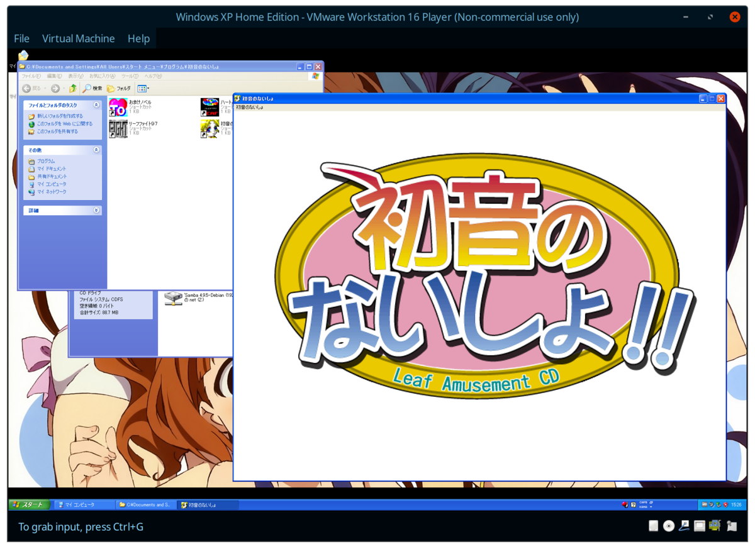Screen dimensions: 755x549
Task: Select the おまけノベル shortcut icon
Action: click(x=118, y=108)
